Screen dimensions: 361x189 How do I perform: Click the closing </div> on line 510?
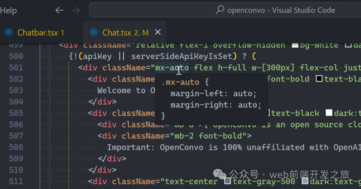(103, 170)
